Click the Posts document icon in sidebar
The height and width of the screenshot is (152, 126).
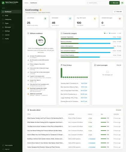[3, 16]
